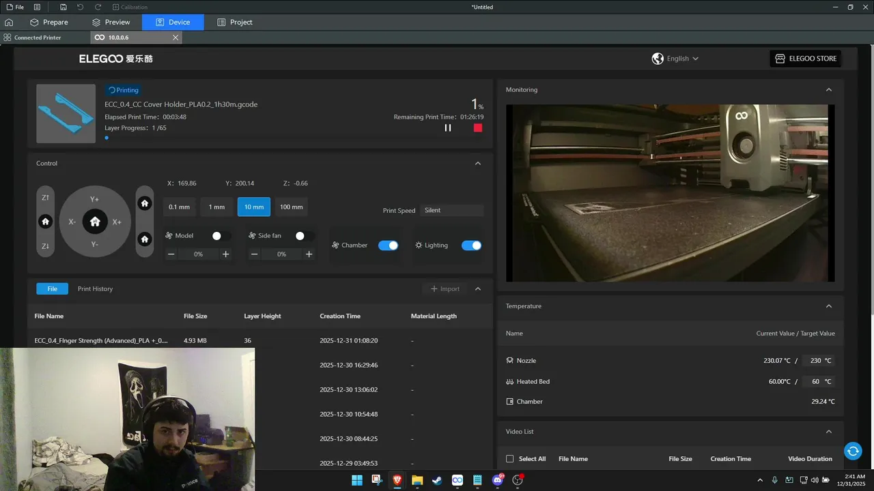This screenshot has width=874, height=491.
Task: Collapse the Video List panel
Action: [829, 432]
